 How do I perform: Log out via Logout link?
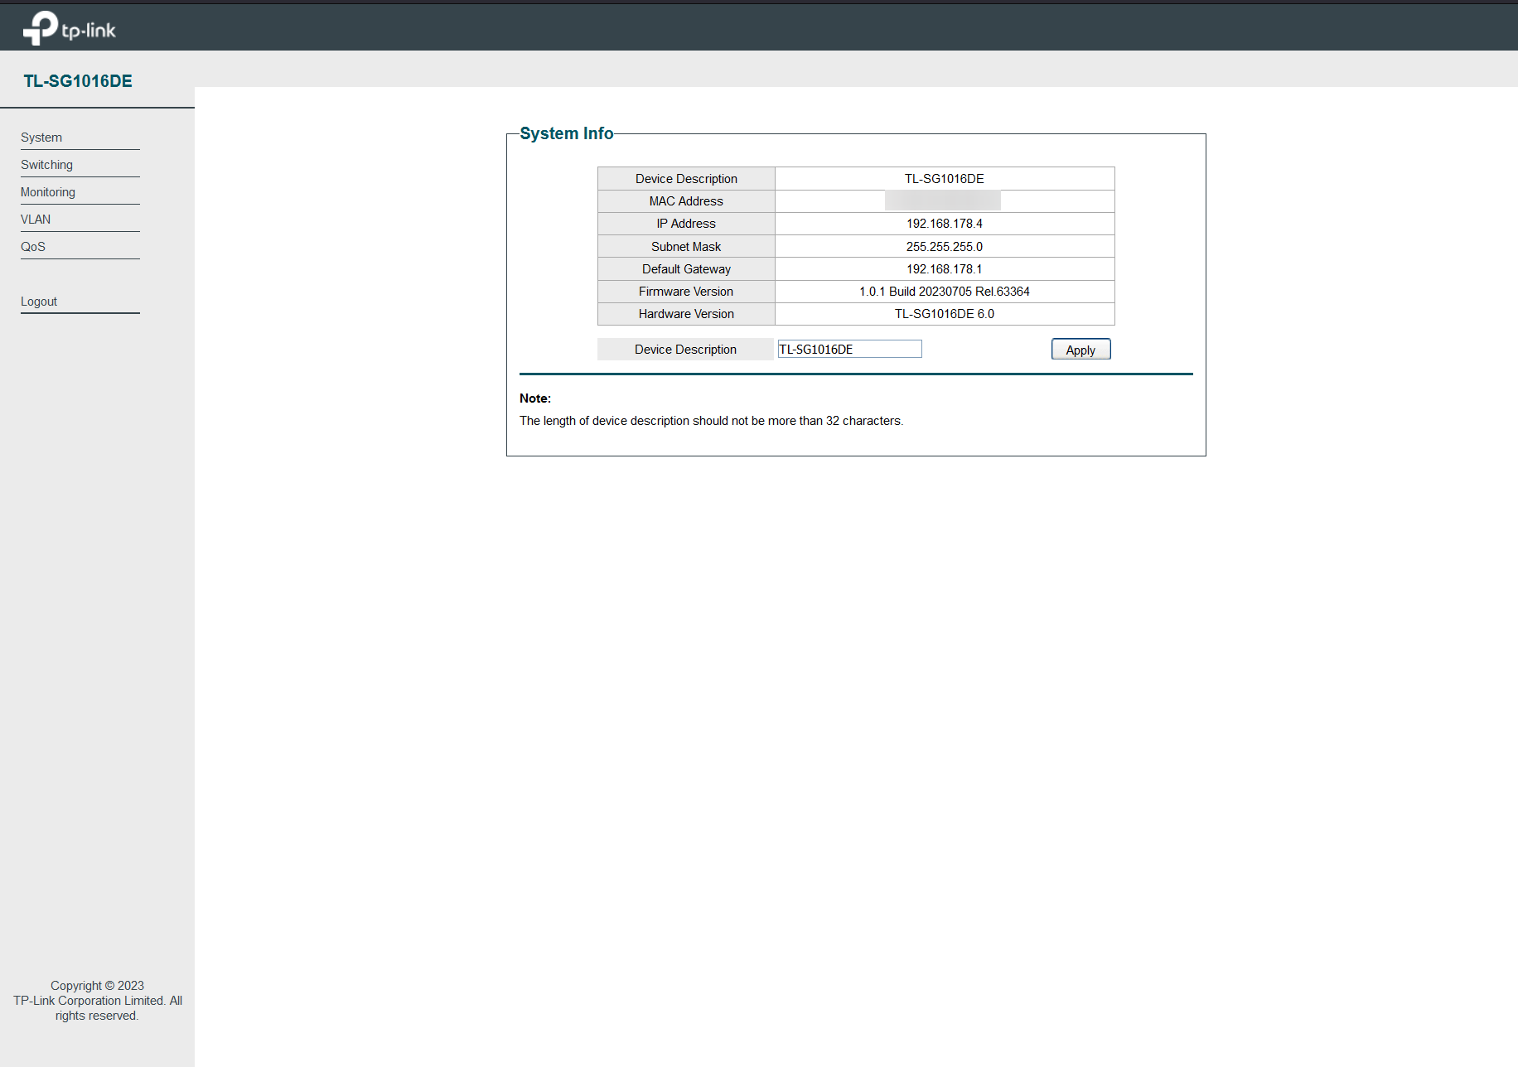pos(39,302)
